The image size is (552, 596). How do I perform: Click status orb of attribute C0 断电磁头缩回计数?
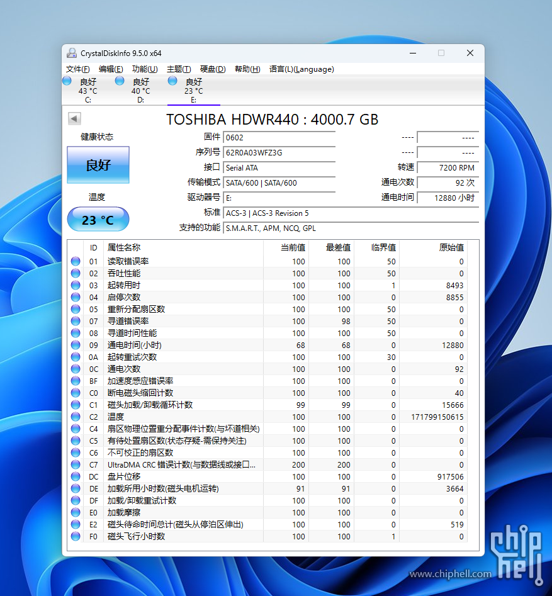[76, 393]
